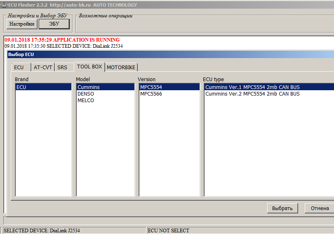Choose DENSO in the Model list
This screenshot has width=334, height=234.
[x=106, y=94]
